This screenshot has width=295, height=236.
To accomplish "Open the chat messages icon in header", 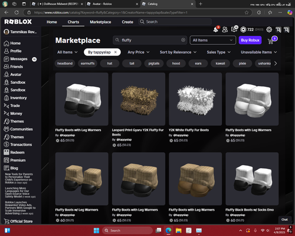I will click(x=234, y=29).
